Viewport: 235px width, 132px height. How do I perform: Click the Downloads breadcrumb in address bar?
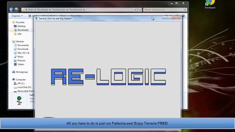point(43,10)
